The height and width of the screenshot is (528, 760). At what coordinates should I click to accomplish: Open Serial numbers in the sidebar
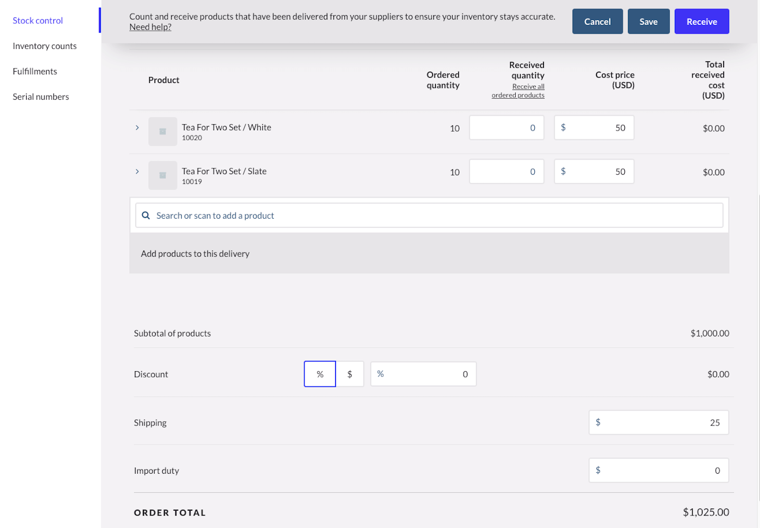(41, 97)
